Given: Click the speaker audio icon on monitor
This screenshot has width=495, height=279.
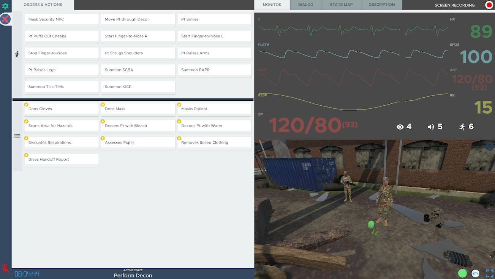Looking at the screenshot, I should (431, 127).
